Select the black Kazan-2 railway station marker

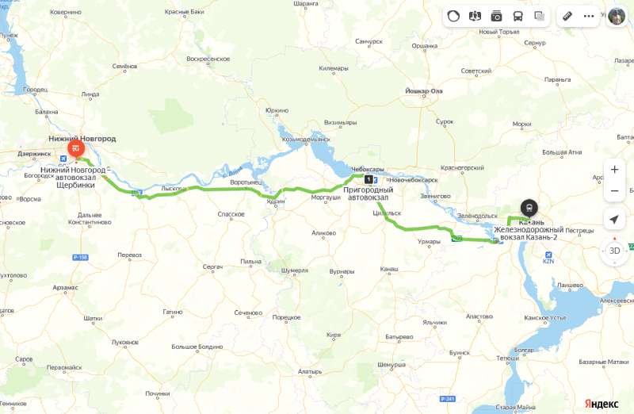click(529, 209)
